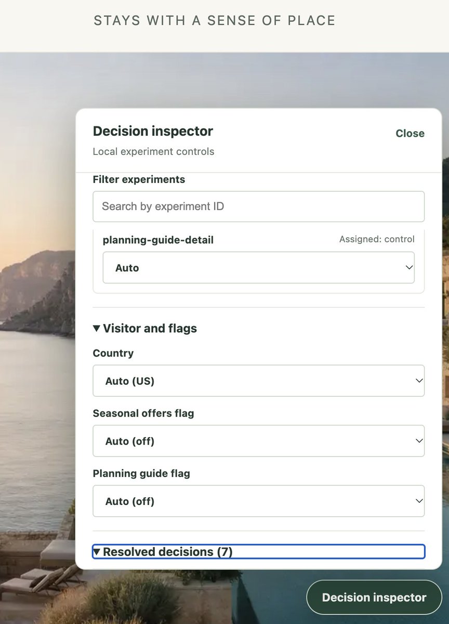Click the 'Assigned: control' label

[x=377, y=239]
